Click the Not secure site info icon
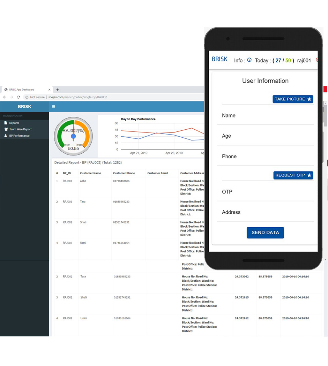The width and height of the screenshot is (328, 366). coord(27,97)
